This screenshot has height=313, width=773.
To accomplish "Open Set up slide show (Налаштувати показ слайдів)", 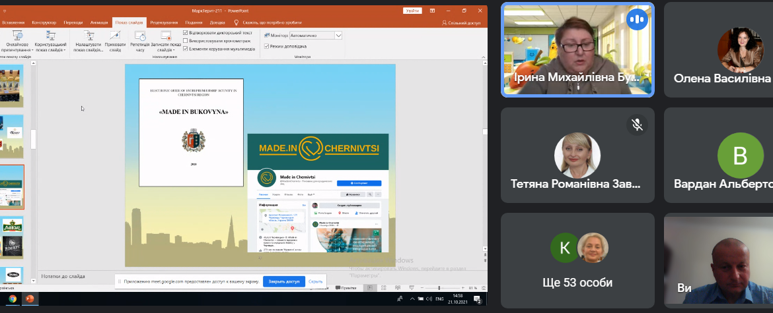I will pyautogui.click(x=89, y=42).
